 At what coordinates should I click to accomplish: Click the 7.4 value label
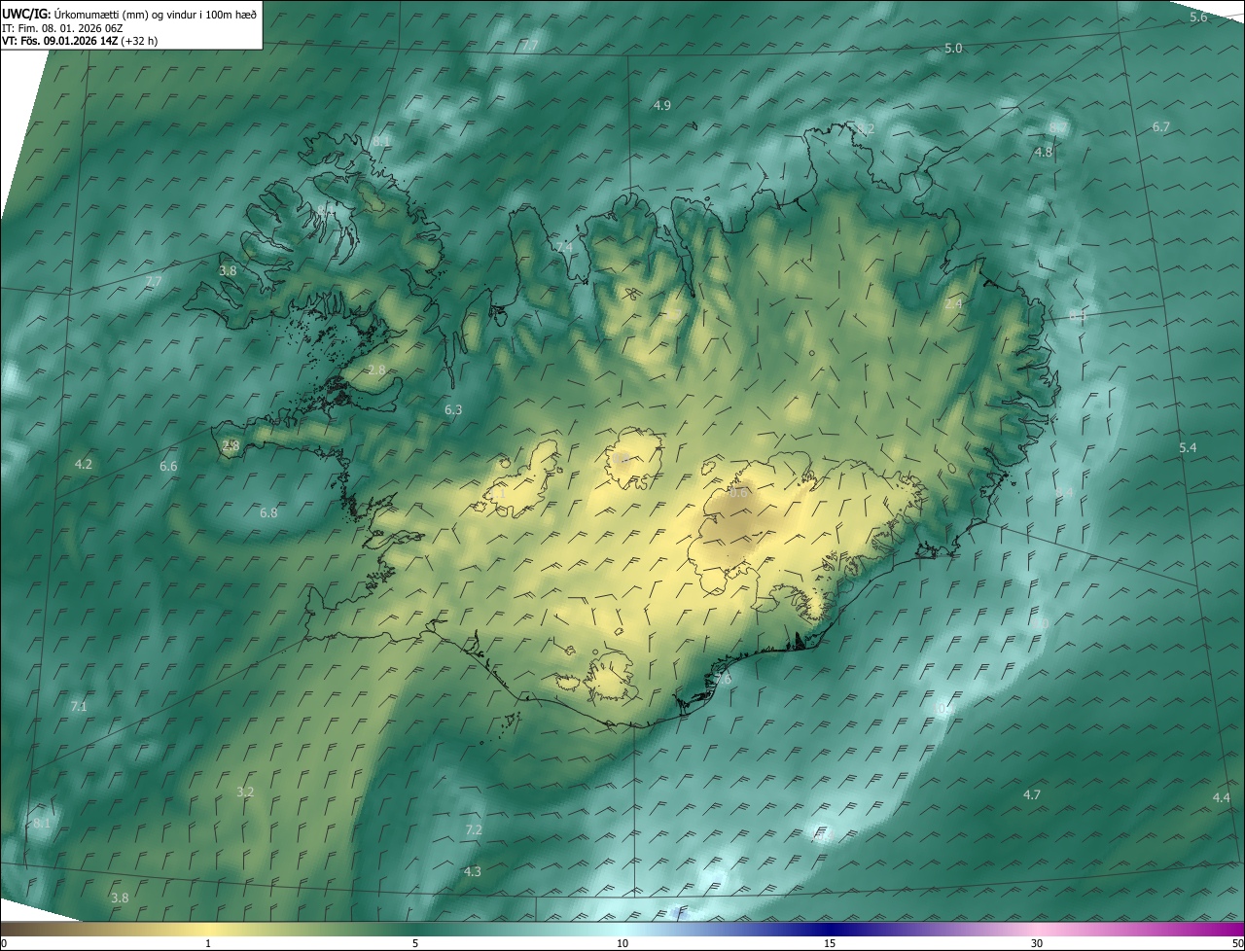[x=564, y=248]
